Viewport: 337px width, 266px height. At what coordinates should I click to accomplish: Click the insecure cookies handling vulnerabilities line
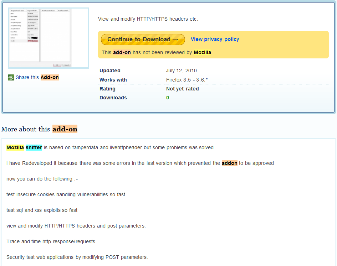point(66,194)
